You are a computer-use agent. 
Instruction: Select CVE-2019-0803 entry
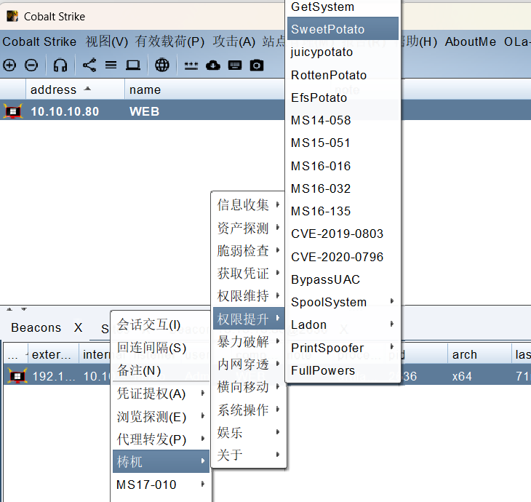click(x=343, y=234)
